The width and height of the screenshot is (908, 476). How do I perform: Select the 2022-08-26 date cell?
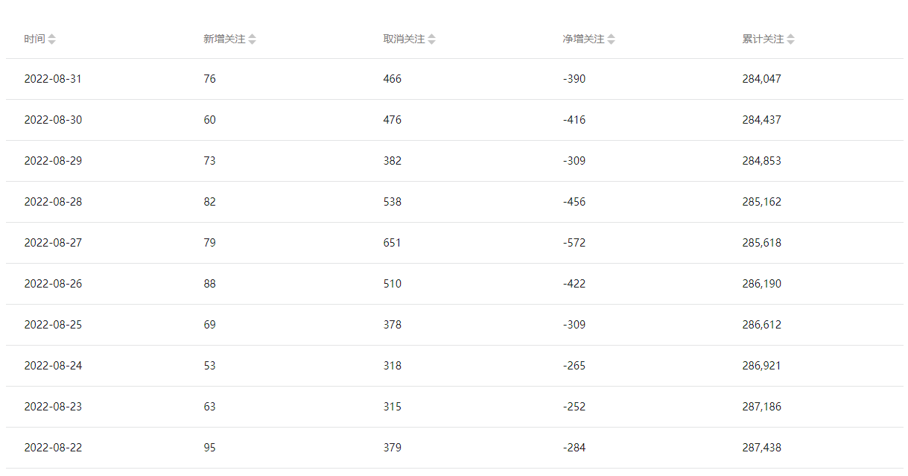(x=53, y=284)
